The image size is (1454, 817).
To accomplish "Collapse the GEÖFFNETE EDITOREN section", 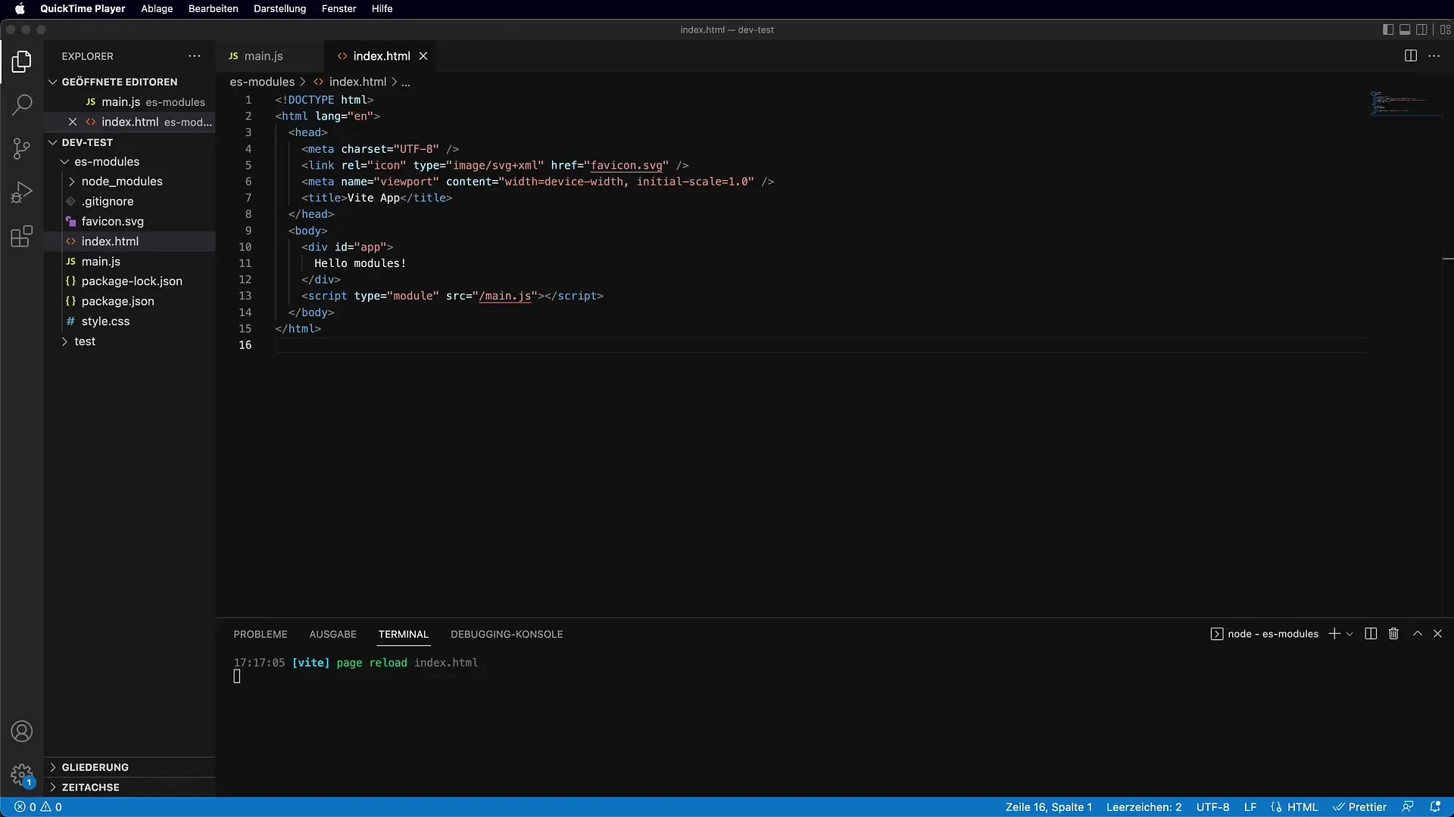I will coord(120,82).
